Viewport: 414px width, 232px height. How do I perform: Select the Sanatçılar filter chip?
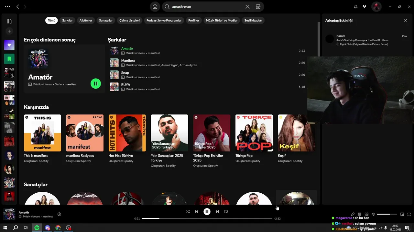(x=106, y=20)
